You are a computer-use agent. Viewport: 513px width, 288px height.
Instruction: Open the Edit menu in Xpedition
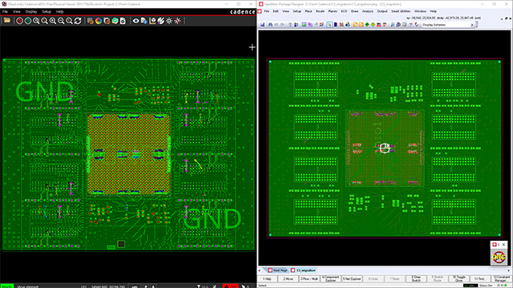coord(276,11)
